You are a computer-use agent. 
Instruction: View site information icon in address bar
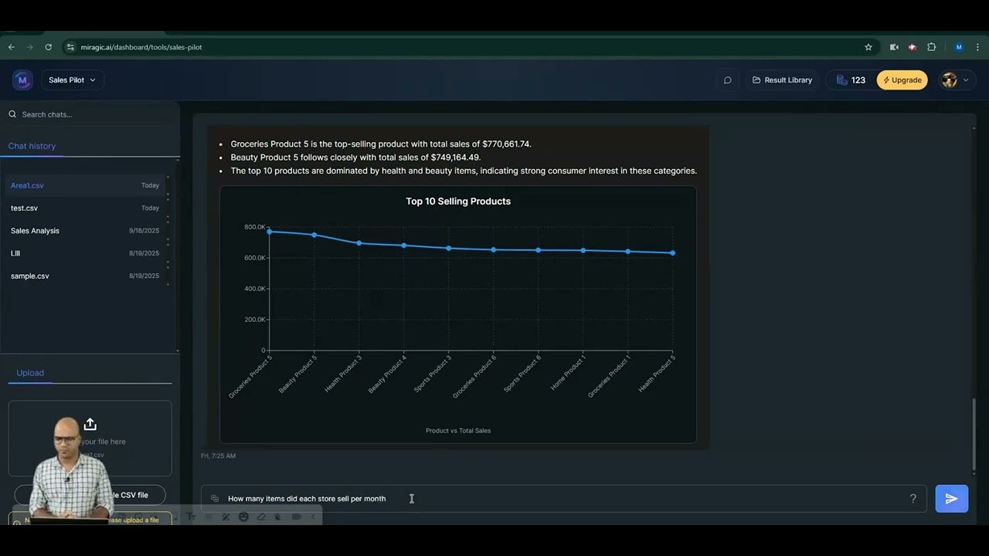coord(70,47)
